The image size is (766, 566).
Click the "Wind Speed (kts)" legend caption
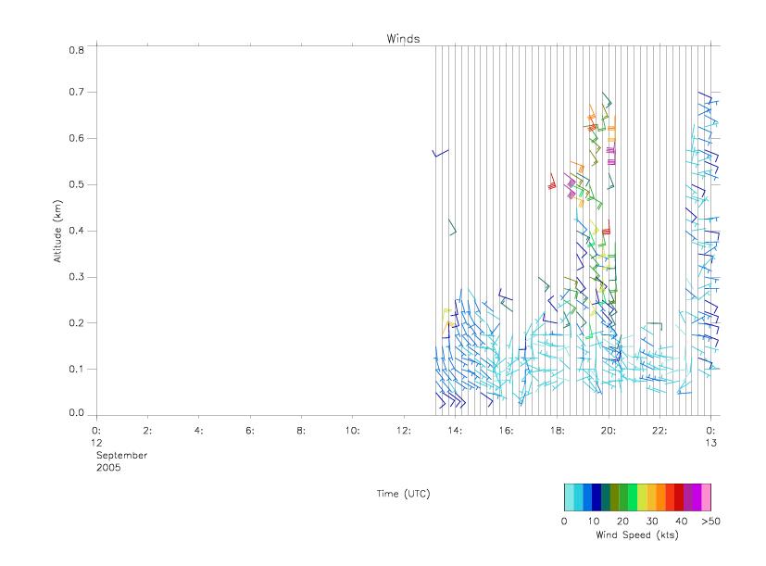(x=637, y=535)
